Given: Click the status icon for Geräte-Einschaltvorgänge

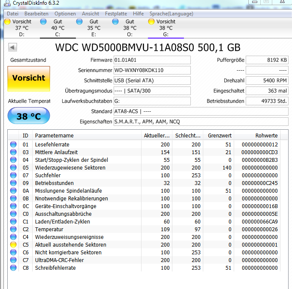Looking at the screenshot, I should [x=13, y=206].
